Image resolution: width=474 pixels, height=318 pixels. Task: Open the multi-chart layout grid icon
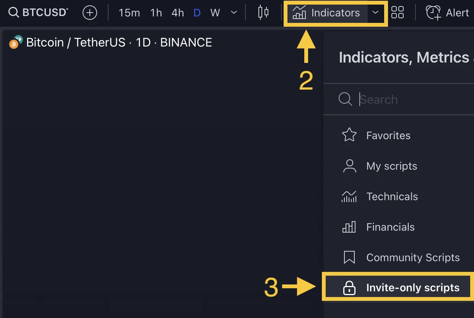398,12
